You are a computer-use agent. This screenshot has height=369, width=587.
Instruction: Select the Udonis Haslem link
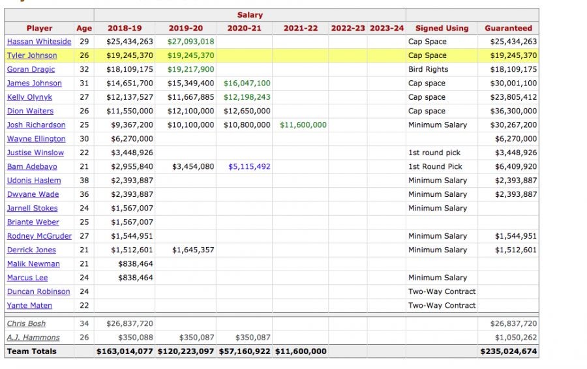(33, 181)
